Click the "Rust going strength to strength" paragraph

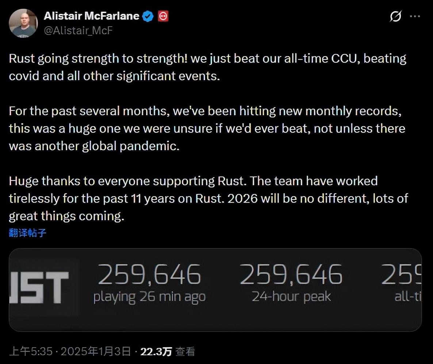(207, 67)
